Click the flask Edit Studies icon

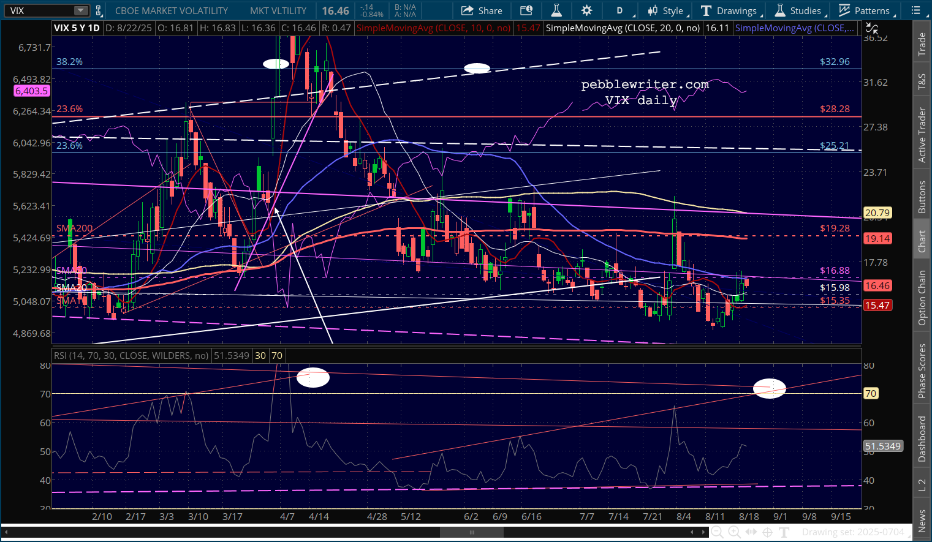[556, 10]
